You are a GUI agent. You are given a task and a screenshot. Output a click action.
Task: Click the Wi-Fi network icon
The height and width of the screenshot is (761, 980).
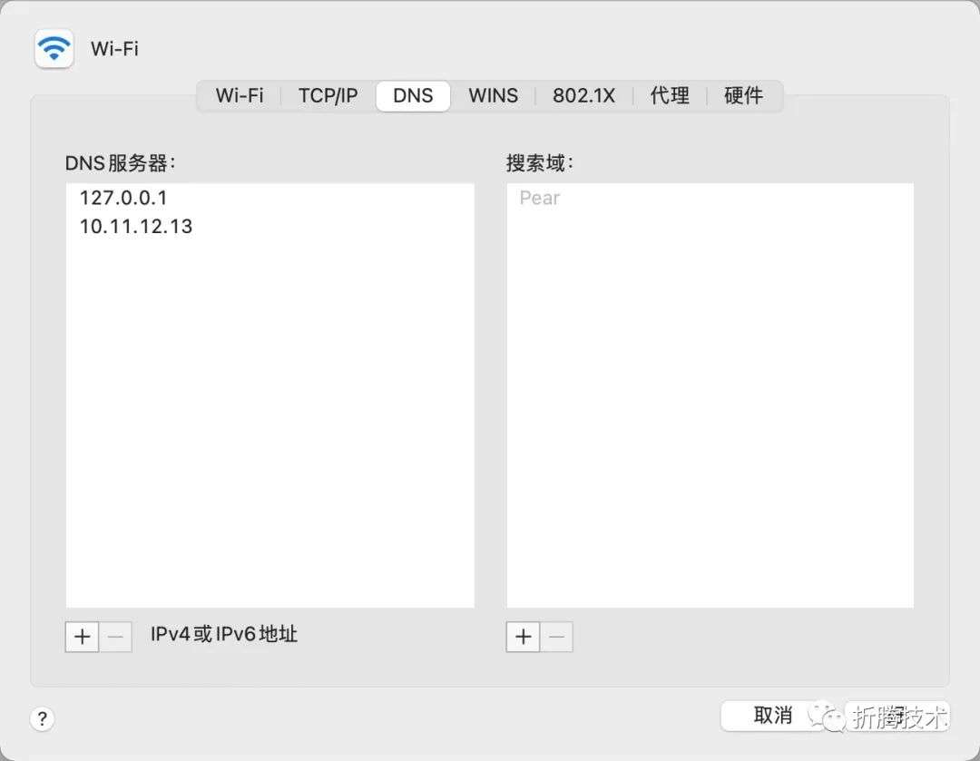(x=54, y=48)
